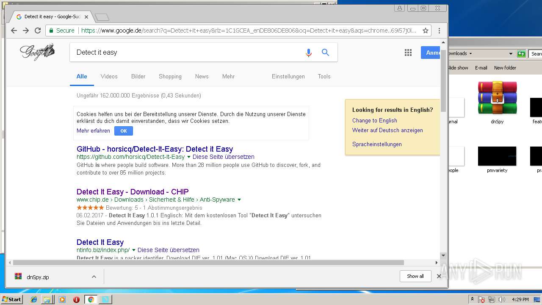Open the Opera icon on the taskbar
The width and height of the screenshot is (542, 305).
77,299
